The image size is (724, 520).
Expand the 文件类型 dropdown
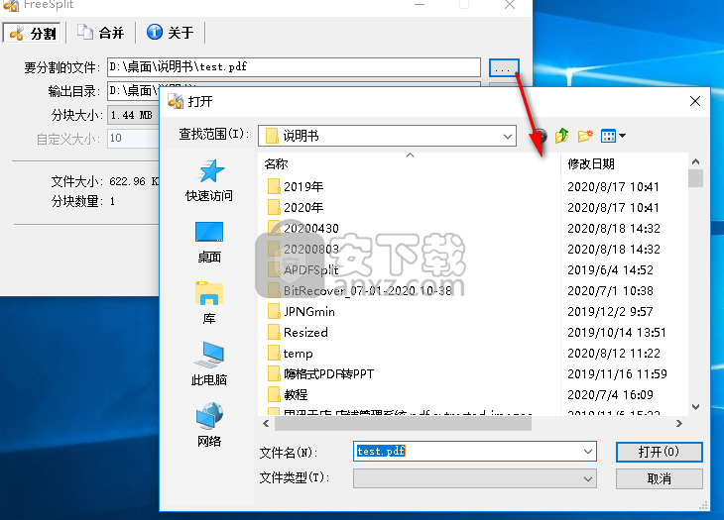(475, 478)
